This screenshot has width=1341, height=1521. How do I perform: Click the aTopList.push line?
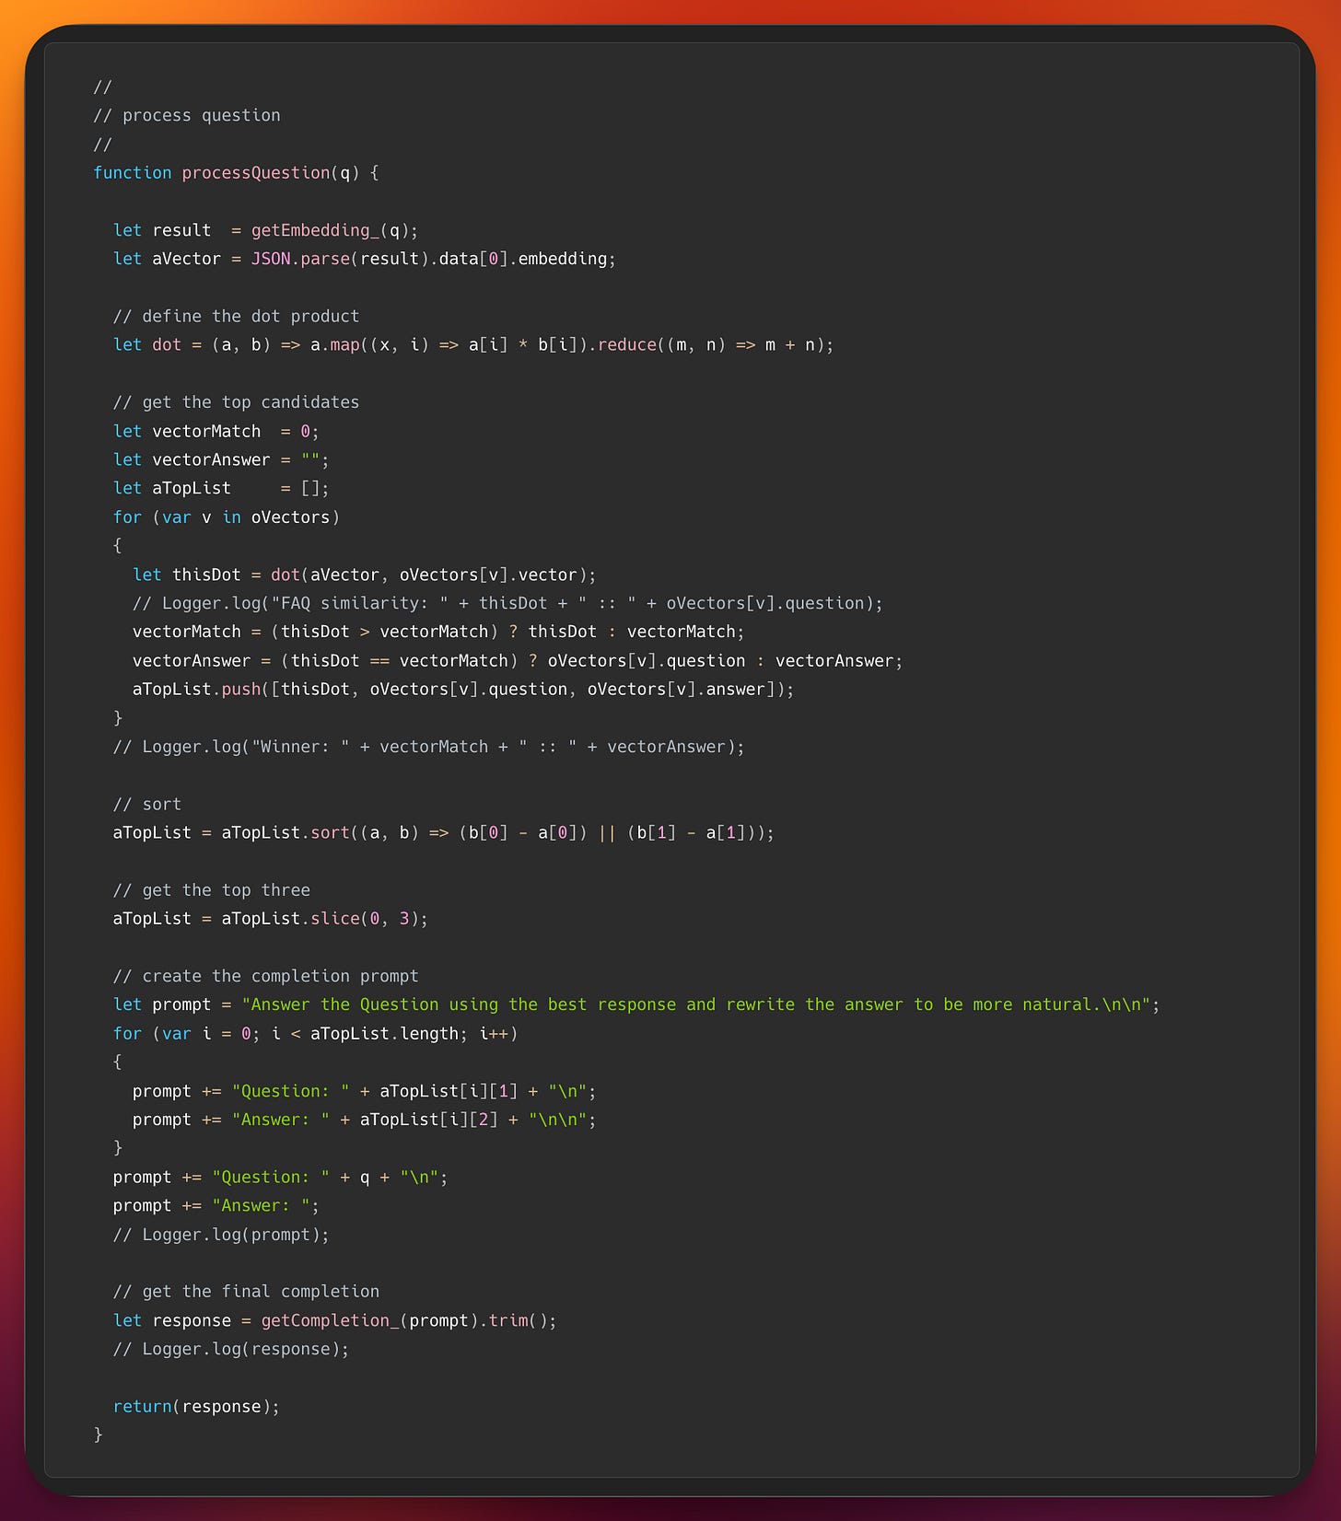pos(463,689)
